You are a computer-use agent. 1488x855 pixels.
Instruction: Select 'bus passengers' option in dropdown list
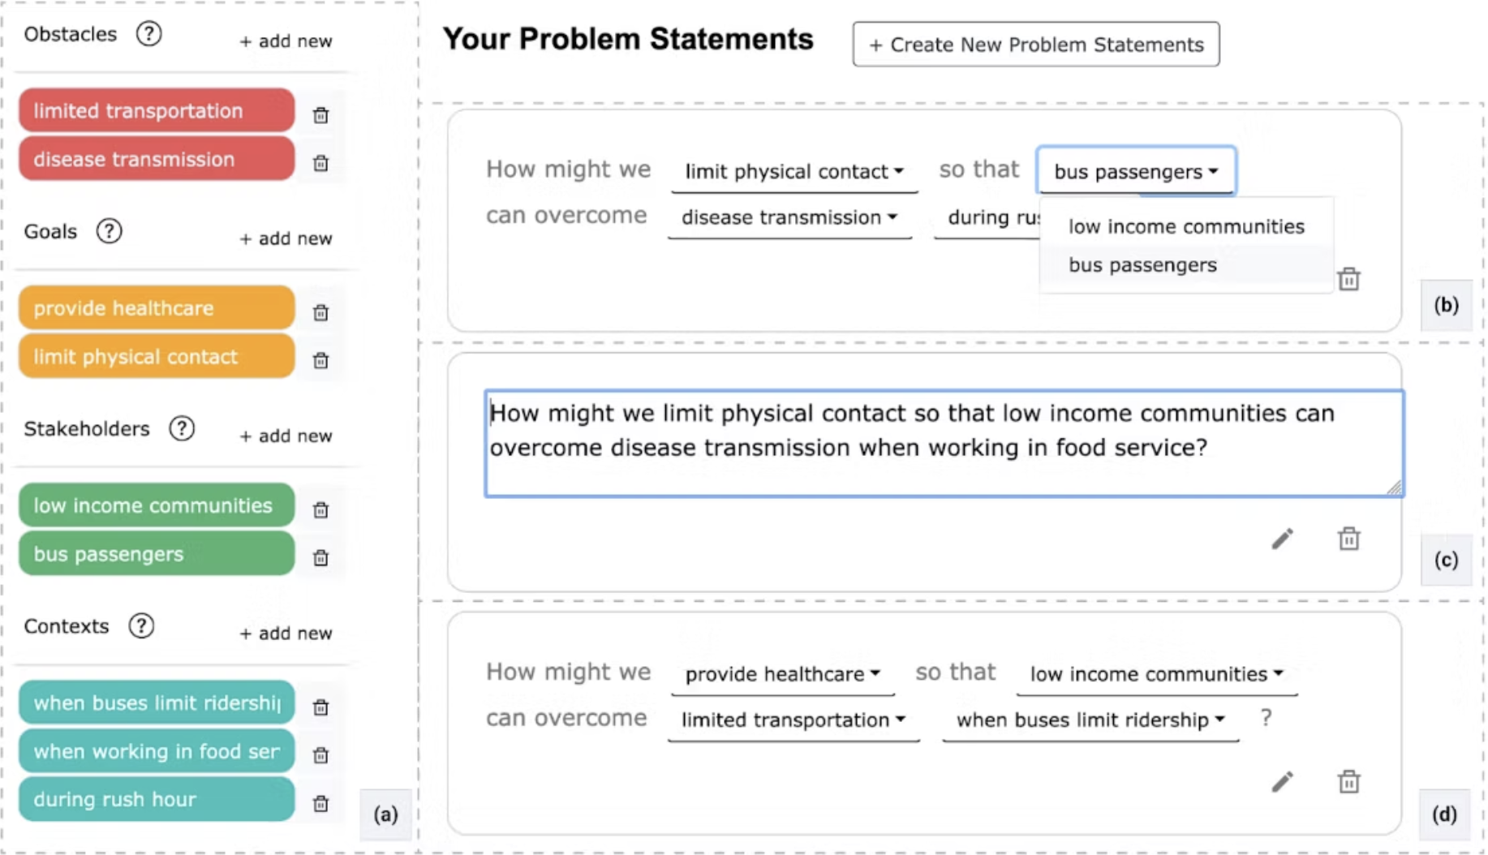[x=1142, y=265]
